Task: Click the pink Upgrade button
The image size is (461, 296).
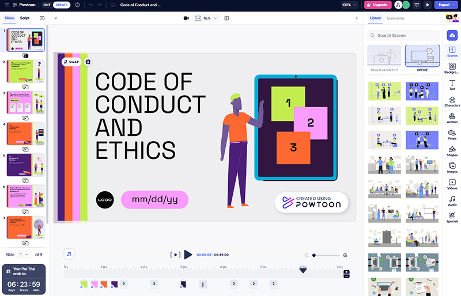Action: [x=377, y=5]
